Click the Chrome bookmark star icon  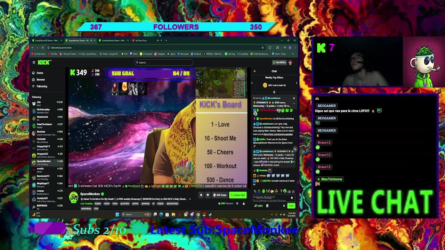(263, 48)
